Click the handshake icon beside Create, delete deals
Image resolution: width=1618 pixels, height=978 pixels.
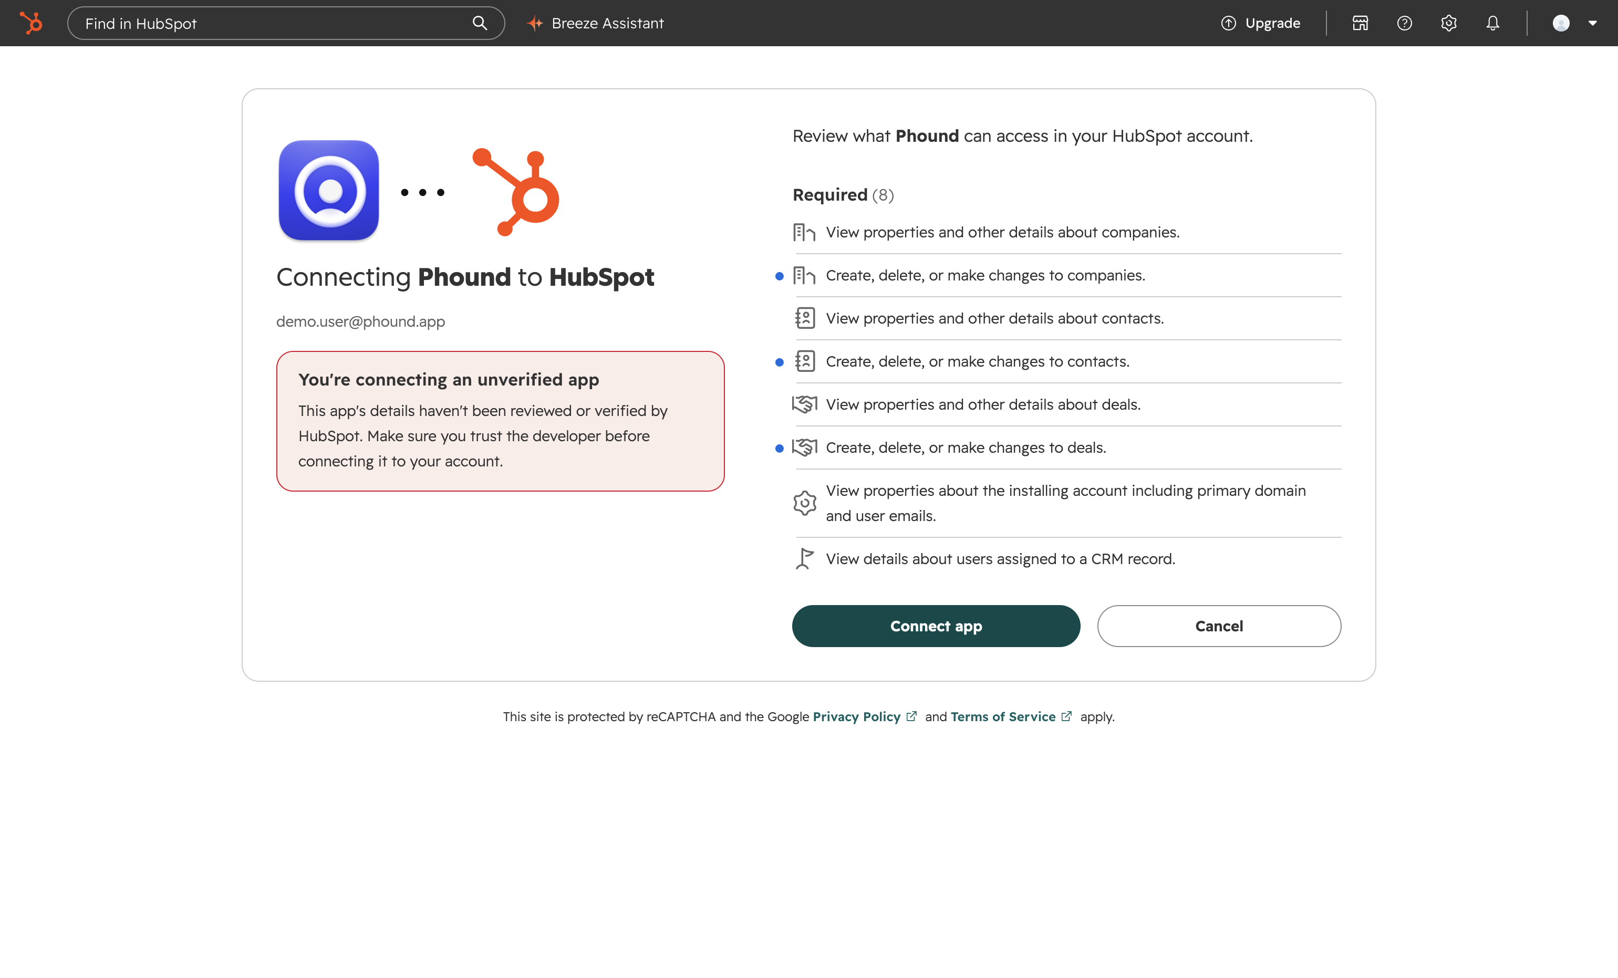804,447
